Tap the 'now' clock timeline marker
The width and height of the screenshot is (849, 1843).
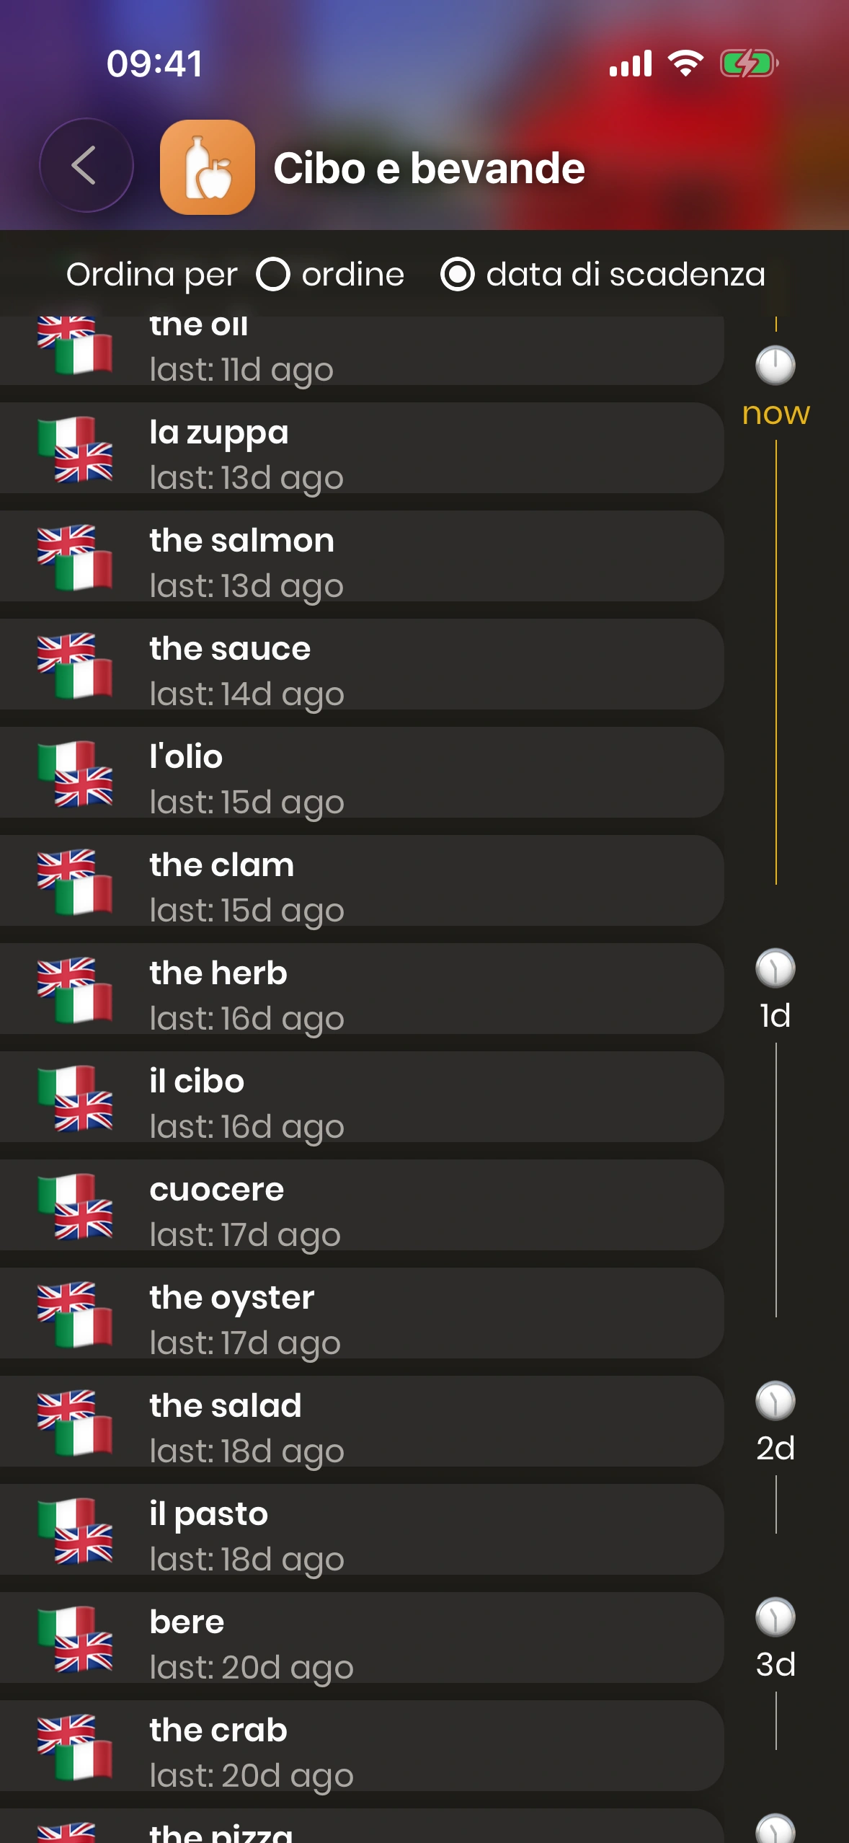pos(775,366)
